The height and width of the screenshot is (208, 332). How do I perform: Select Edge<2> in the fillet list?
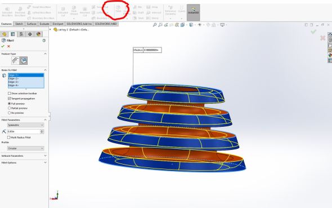(26, 78)
